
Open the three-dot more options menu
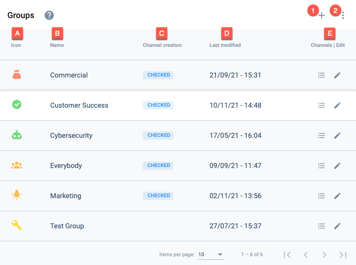coord(343,15)
